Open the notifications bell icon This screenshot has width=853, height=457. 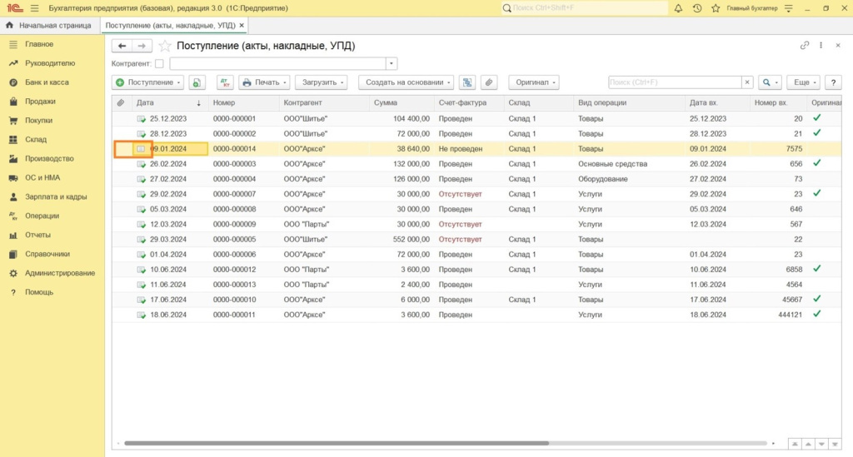click(x=678, y=7)
